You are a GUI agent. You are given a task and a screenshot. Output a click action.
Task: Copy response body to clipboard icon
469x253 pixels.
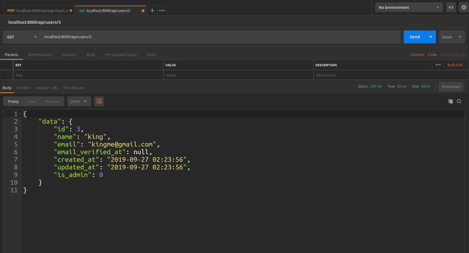pos(451,101)
